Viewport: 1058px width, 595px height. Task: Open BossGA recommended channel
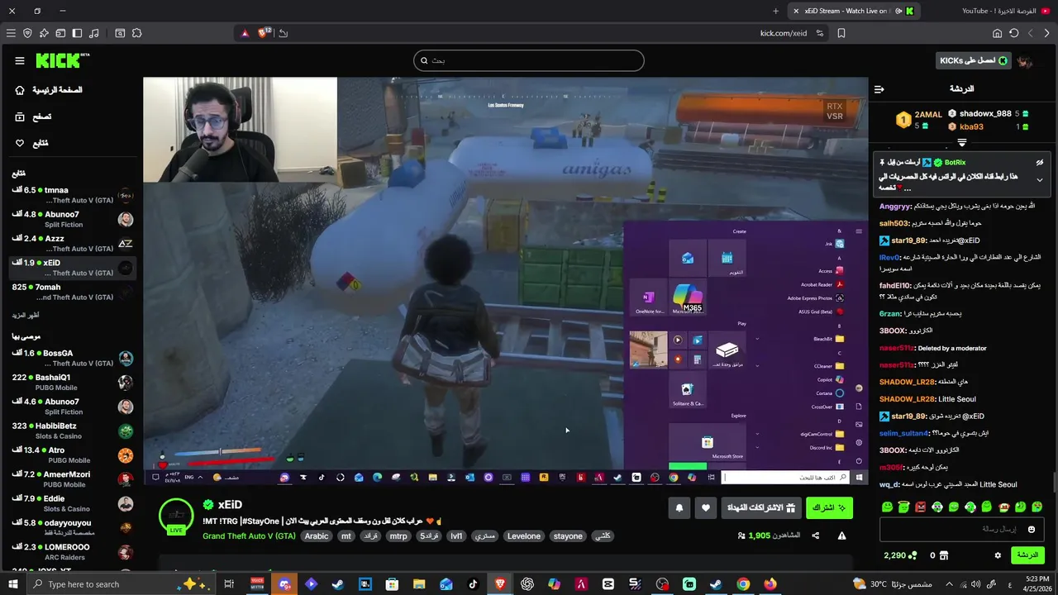(x=72, y=358)
